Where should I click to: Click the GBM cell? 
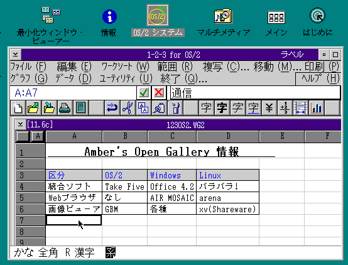pos(125,209)
